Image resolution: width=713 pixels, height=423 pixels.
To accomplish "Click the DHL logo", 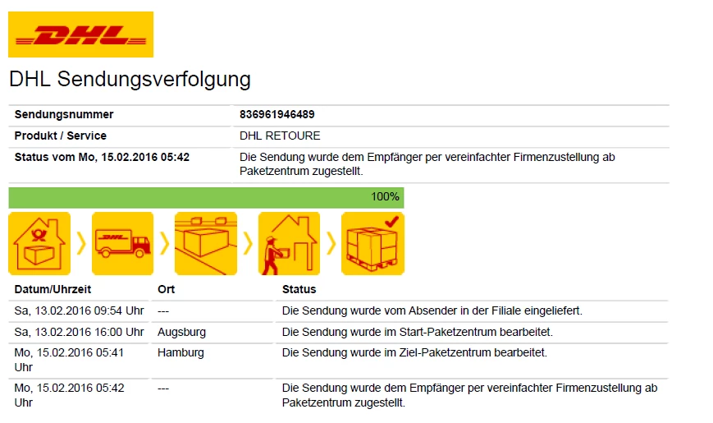I will (x=80, y=34).
